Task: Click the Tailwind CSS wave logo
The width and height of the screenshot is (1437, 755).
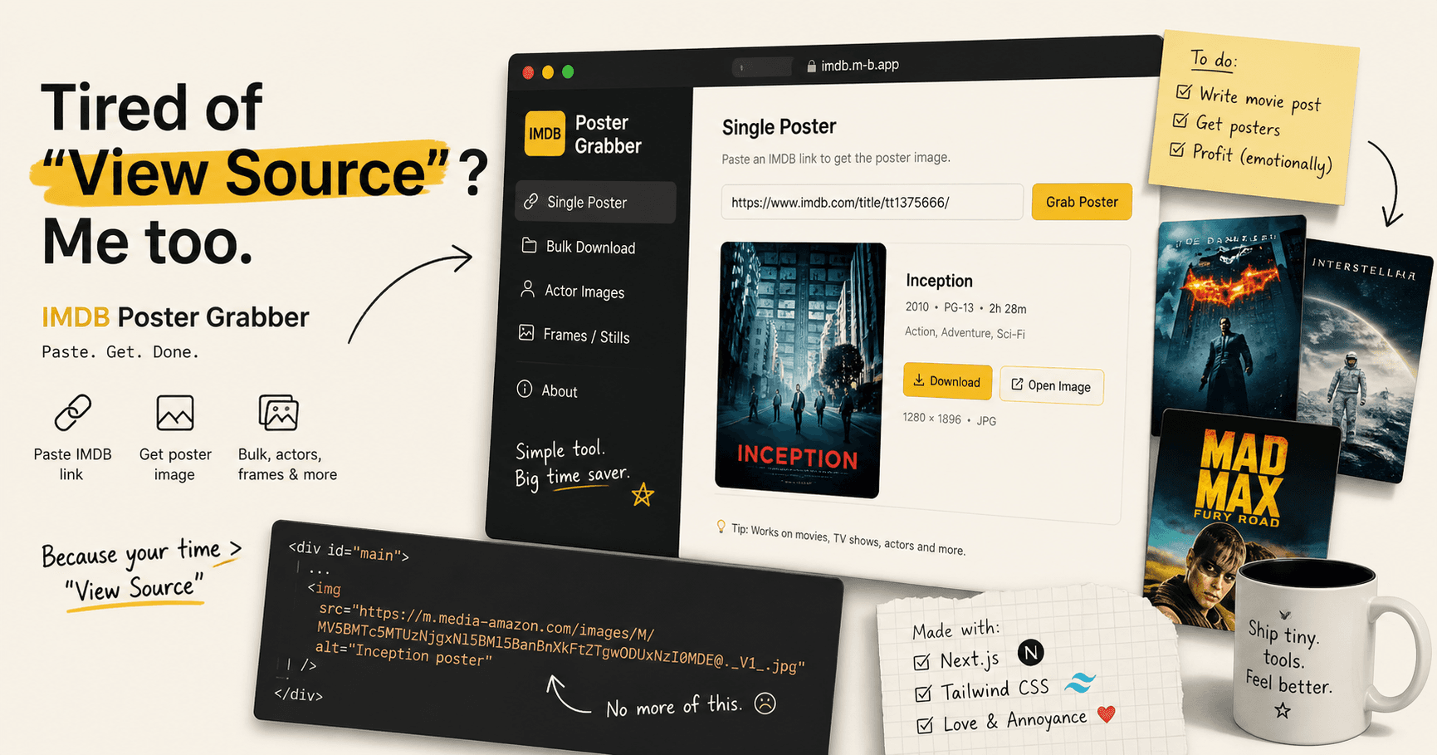Action: [1080, 684]
